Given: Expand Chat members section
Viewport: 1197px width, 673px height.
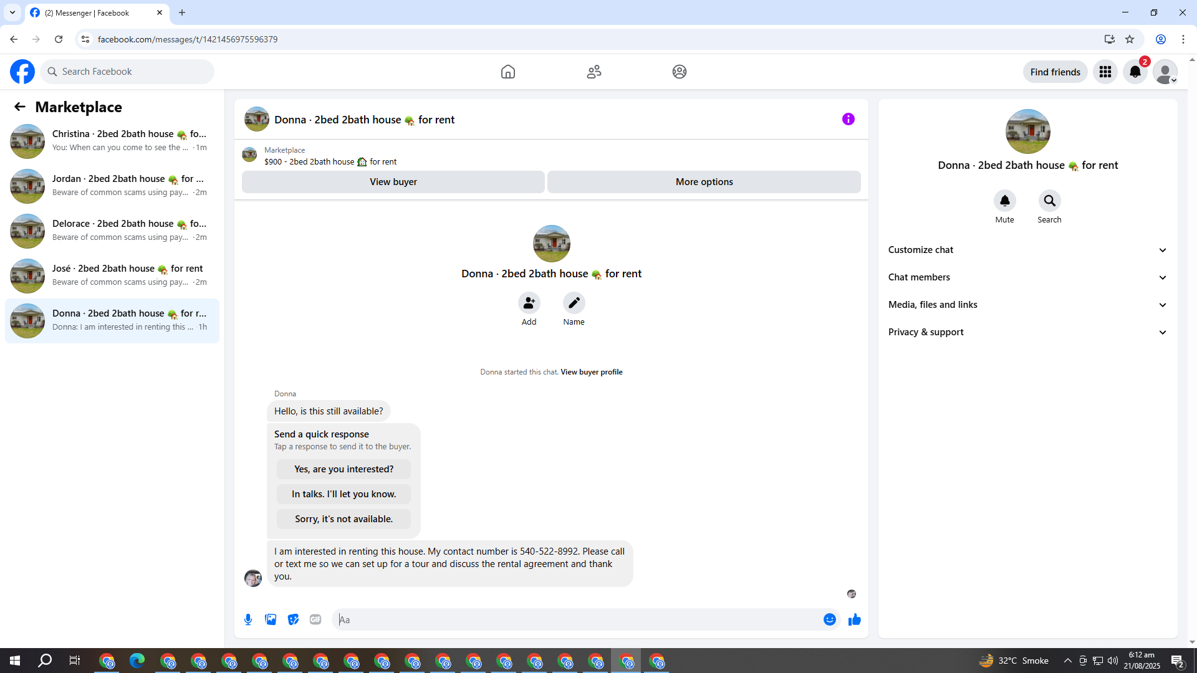Looking at the screenshot, I should [1027, 277].
